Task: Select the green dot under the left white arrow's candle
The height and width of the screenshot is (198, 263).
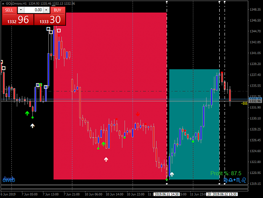Action: pos(32,117)
